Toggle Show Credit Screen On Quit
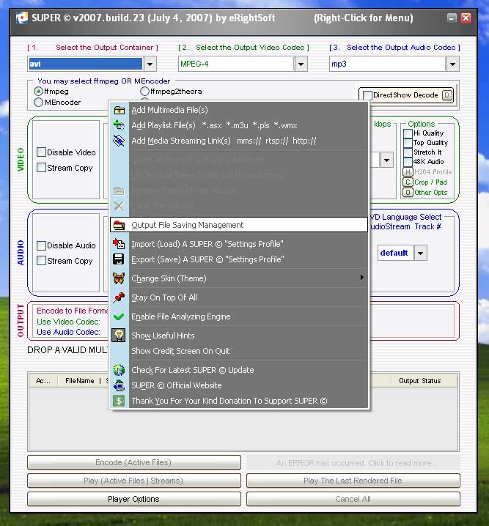Screen dimensions: 489x526 pyautogui.click(x=239, y=351)
